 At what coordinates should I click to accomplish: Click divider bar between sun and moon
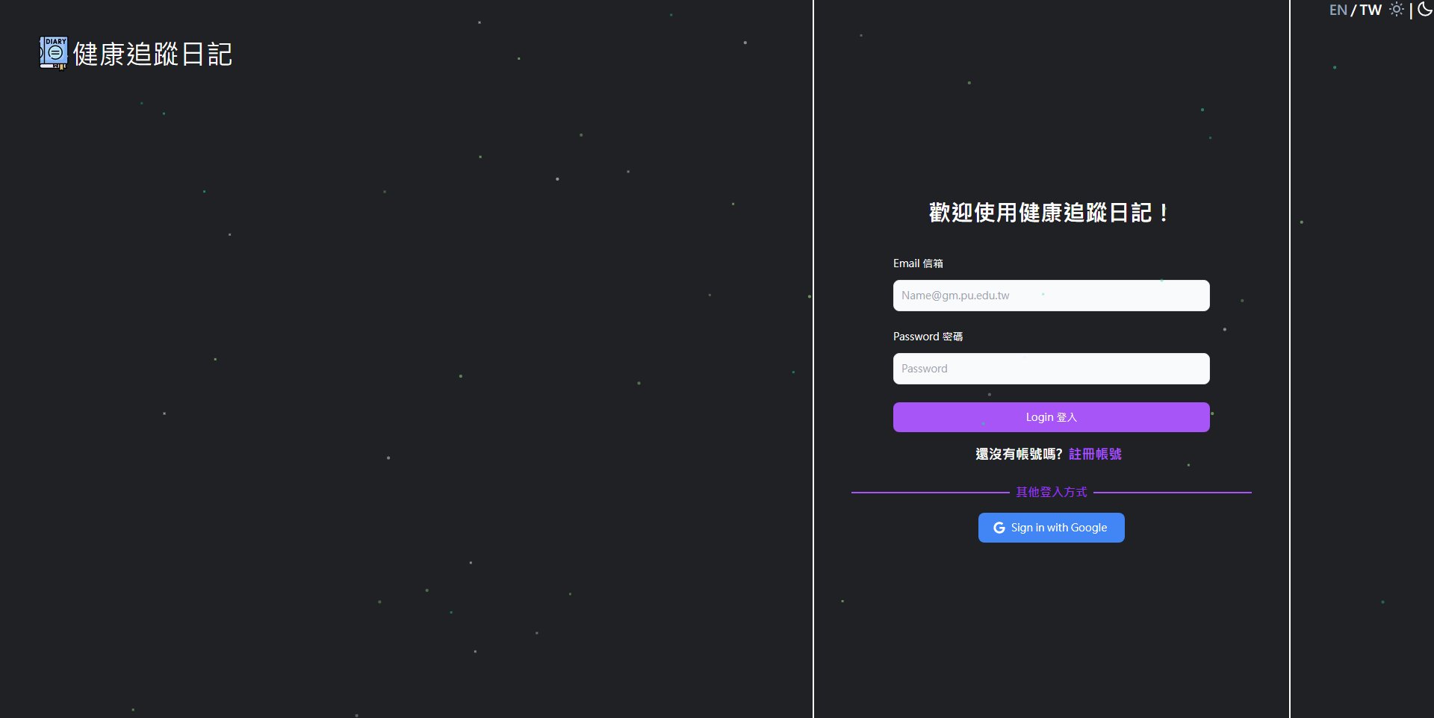1411,10
